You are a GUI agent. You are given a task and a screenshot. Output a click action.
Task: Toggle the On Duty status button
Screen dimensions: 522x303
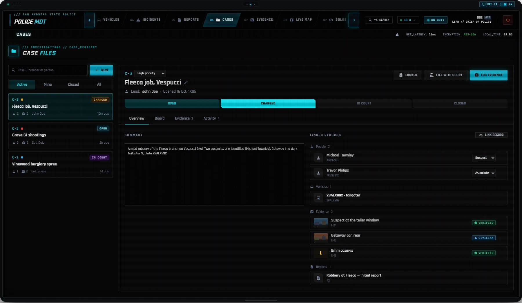pyautogui.click(x=436, y=20)
